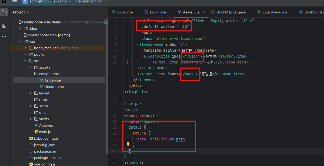Viewport: 324px width, 166px height.
Task: Collapse the vue folder
Action: pos(20,41)
